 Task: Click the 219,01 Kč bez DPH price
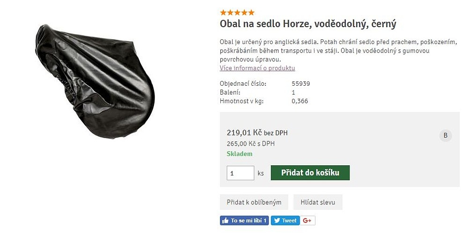(x=257, y=133)
